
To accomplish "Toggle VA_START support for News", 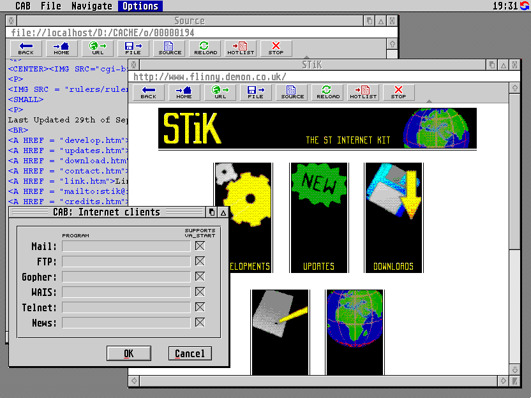I will click(x=200, y=322).
